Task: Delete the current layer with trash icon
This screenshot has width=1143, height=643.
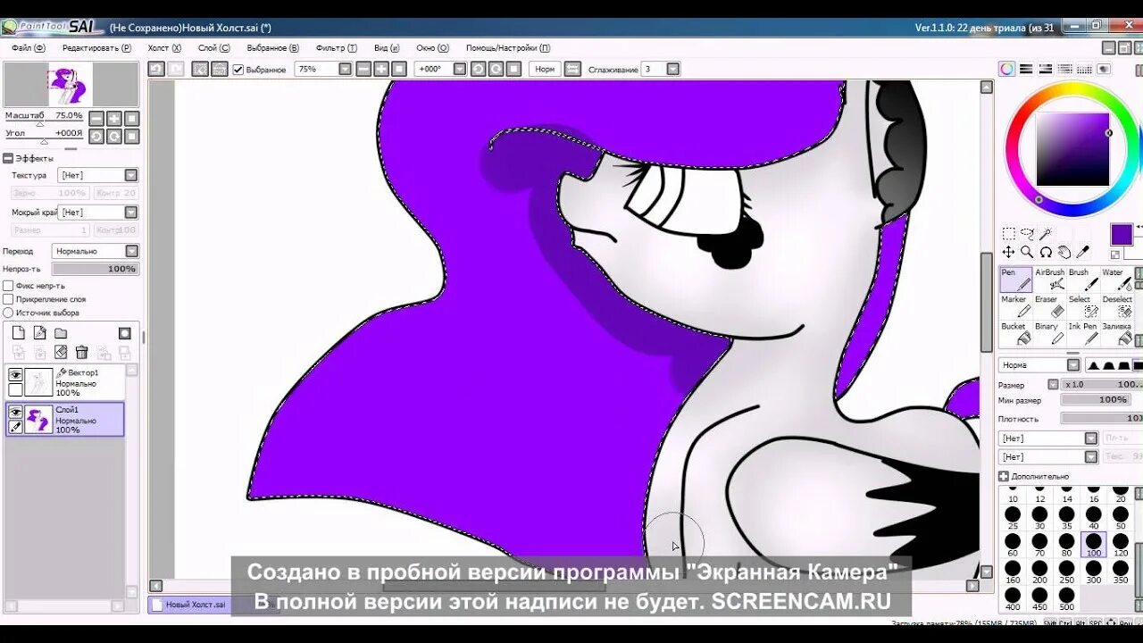Action: tap(81, 353)
